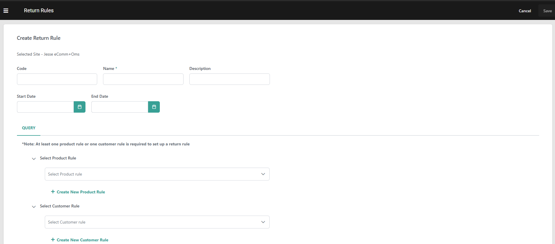Switch to the QUERY tab
The image size is (555, 244).
tap(29, 128)
